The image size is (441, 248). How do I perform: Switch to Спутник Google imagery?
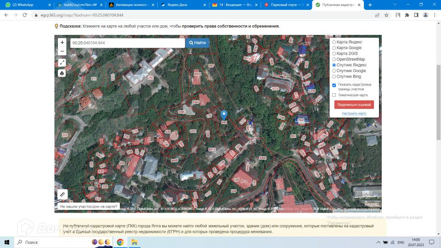(334, 71)
